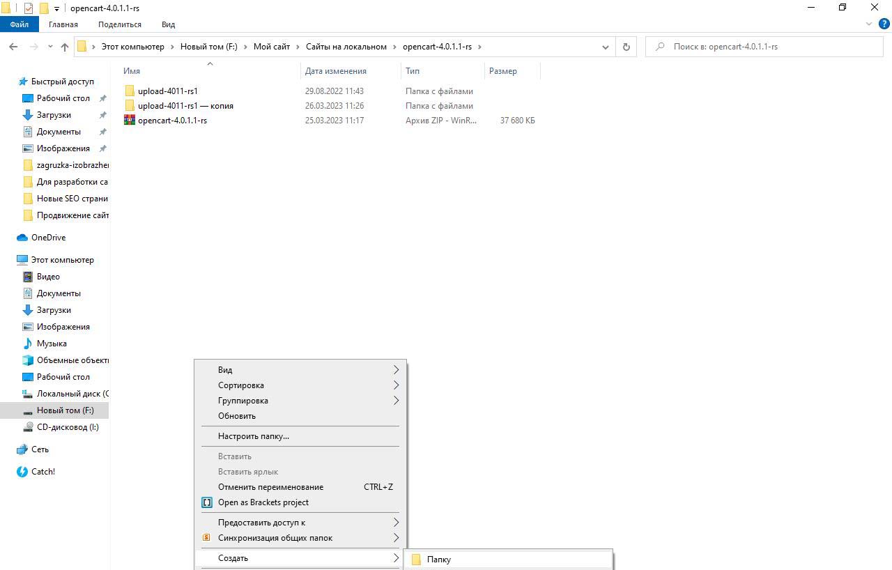Go up one folder level arrow

[65, 47]
